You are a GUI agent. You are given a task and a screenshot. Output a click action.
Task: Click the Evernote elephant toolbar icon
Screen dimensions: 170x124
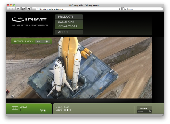[x=29, y=9]
